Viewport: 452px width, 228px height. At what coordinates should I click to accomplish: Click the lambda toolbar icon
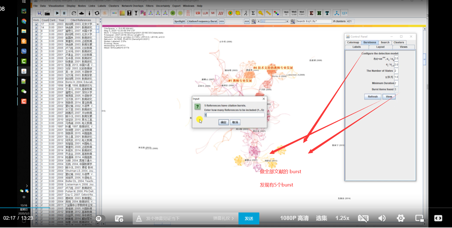(246, 13)
